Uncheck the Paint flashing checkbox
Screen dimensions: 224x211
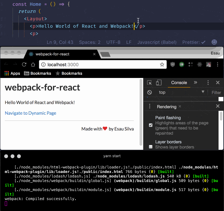[x=151, y=125]
